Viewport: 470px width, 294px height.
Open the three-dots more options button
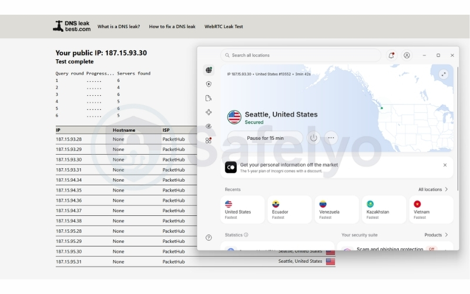[331, 138]
